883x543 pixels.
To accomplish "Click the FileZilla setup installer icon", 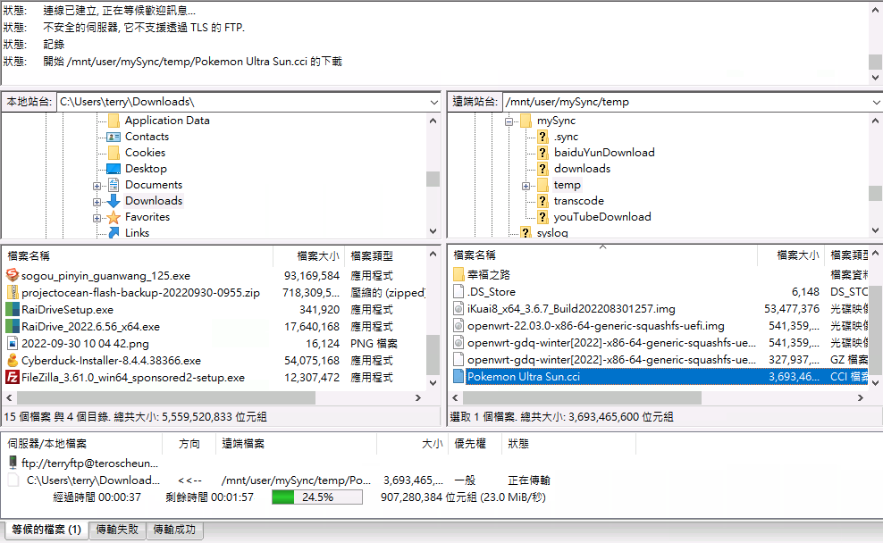I will [13, 378].
